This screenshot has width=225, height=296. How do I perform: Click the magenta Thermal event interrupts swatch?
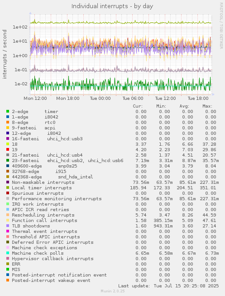click(8, 231)
